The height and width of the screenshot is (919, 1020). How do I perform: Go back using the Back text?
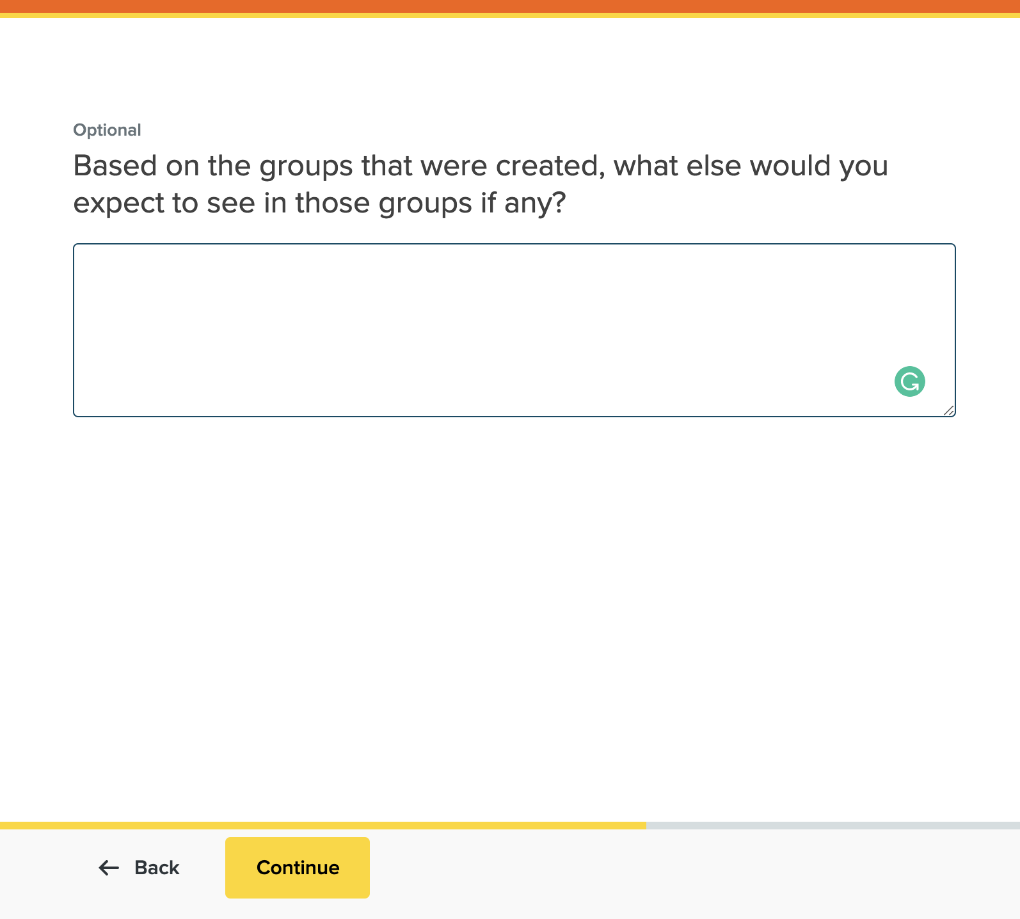tap(157, 868)
